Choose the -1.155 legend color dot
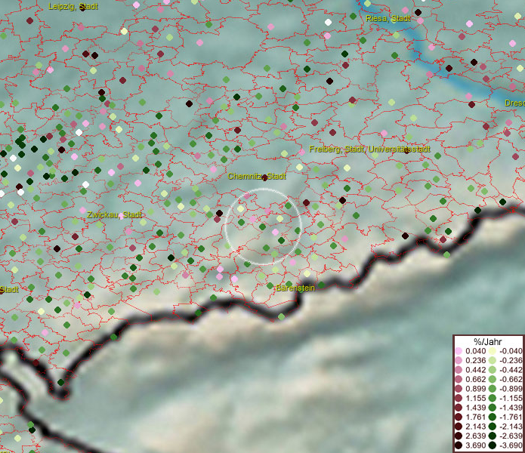The height and width of the screenshot is (453, 525). [x=493, y=398]
